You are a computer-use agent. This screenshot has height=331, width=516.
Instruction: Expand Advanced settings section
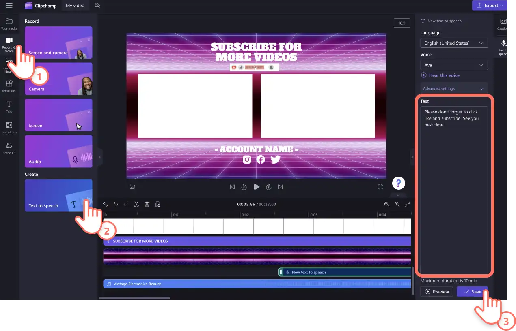click(454, 88)
